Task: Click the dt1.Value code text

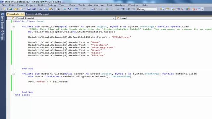Action: pyautogui.click(x=60, y=82)
